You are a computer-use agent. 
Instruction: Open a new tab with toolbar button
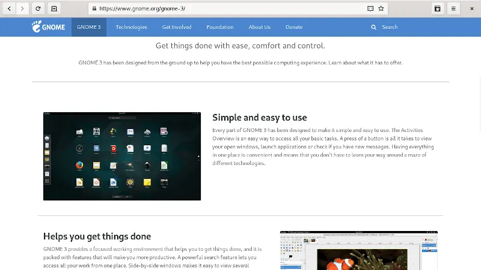tap(54, 8)
